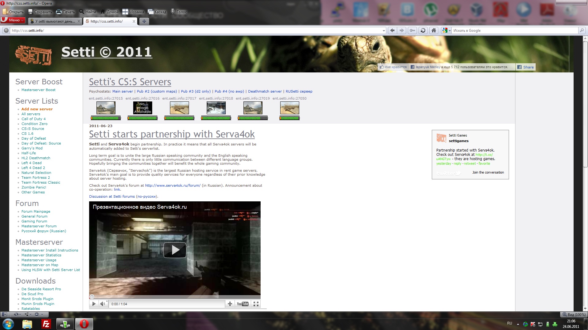Click the QIP messenger taskbar icon
This screenshot has width=588, height=330.
pyautogui.click(x=65, y=324)
